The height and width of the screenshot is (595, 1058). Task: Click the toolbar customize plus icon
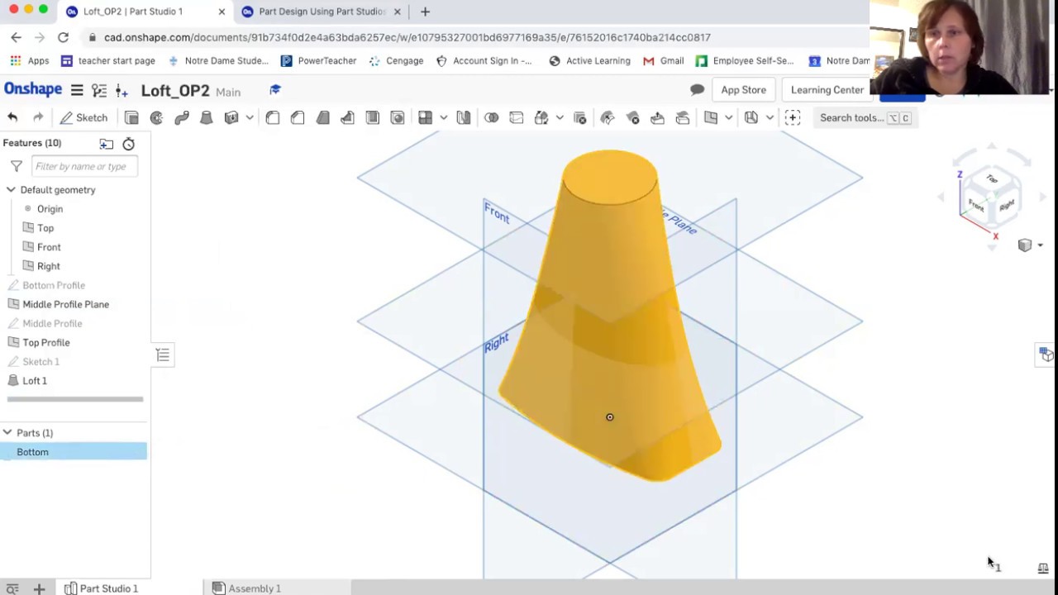[x=793, y=117]
